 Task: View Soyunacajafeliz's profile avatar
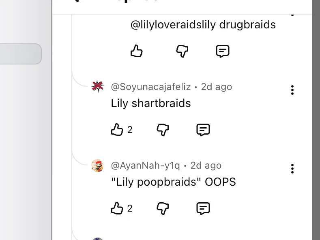coord(98,86)
